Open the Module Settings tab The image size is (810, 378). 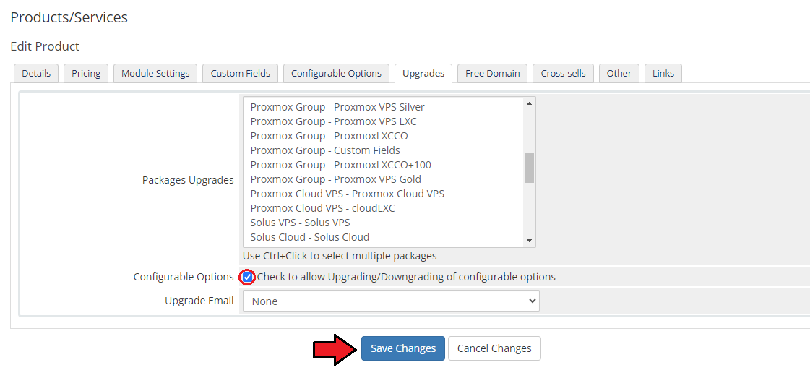(x=155, y=73)
